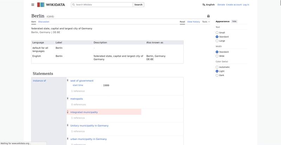This screenshot has width=281, height=145.
Task: Click rank icon beside seat of government
Action: (67, 81)
